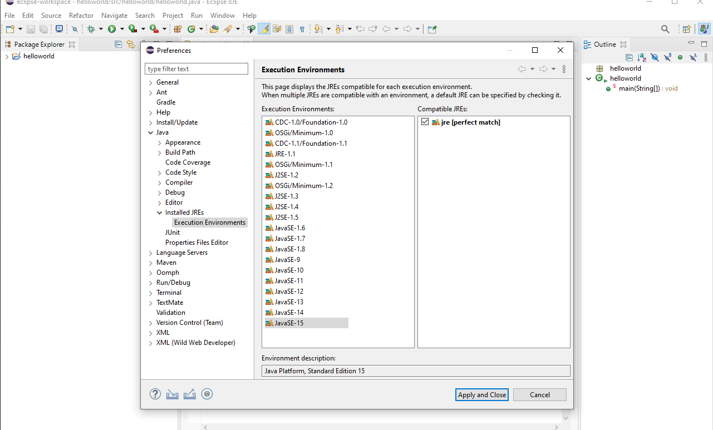Open the Refactor menu
Screen dimensions: 713x430
click(x=81, y=16)
